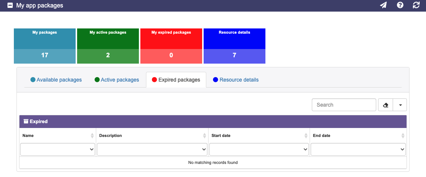426x177 pixels.
Task: Click the count 17 under My packages
Action: [45, 55]
